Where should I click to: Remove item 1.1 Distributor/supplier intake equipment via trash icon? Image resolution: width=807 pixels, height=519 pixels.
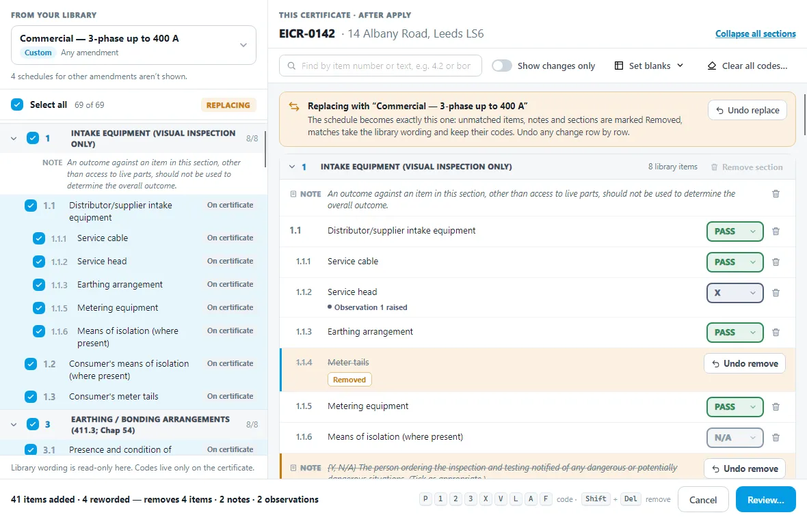click(x=776, y=232)
